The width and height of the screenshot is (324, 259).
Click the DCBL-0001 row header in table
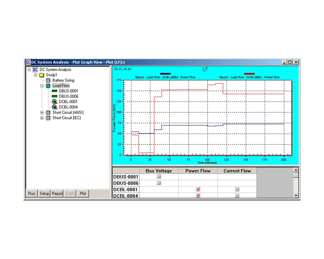coord(126,189)
